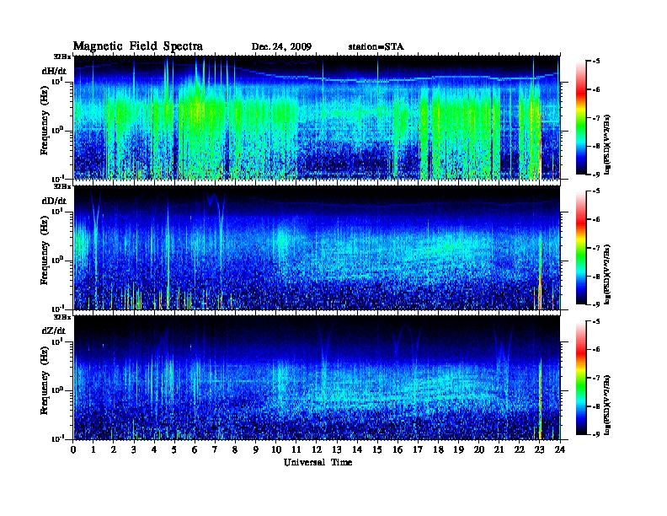667x516 pixels.
Task: Click the "32Hz" label atop dZ/dt panel
Action: [62, 317]
